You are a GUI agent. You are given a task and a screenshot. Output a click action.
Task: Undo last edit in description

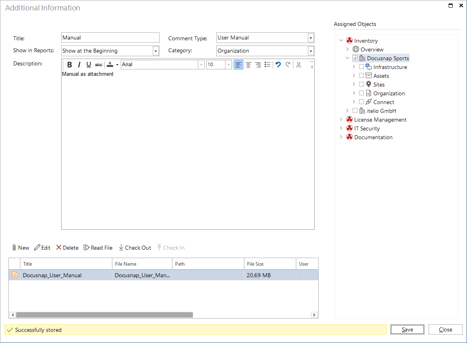coord(278,65)
